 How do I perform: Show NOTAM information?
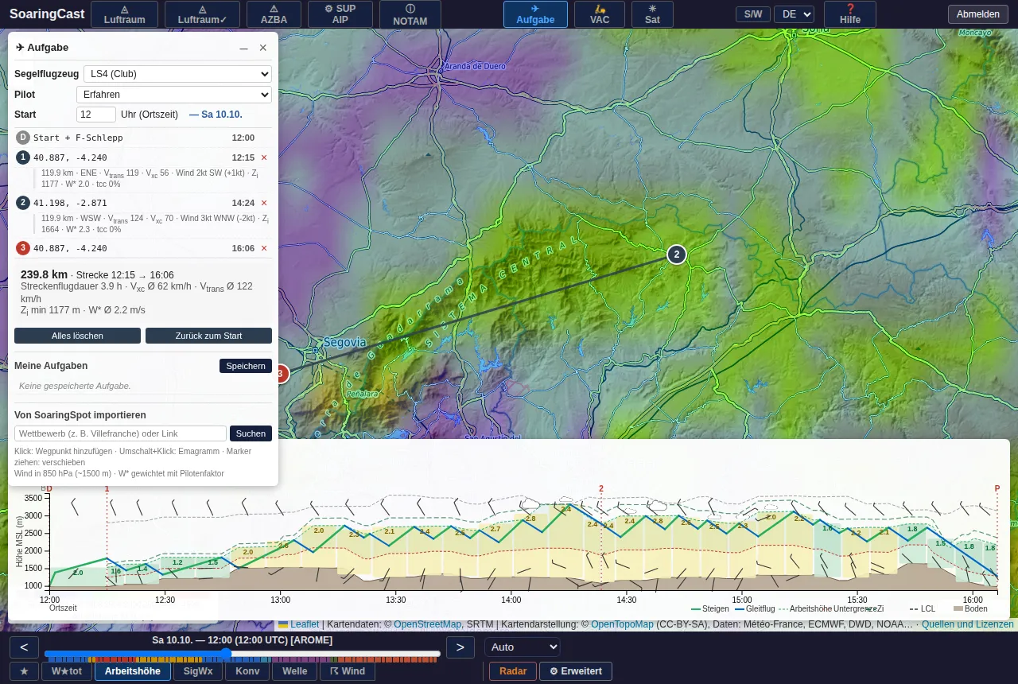(x=410, y=14)
